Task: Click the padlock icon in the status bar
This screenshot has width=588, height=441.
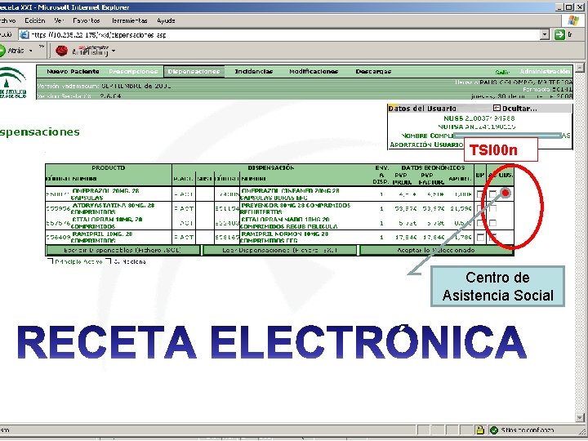Action: point(479,430)
